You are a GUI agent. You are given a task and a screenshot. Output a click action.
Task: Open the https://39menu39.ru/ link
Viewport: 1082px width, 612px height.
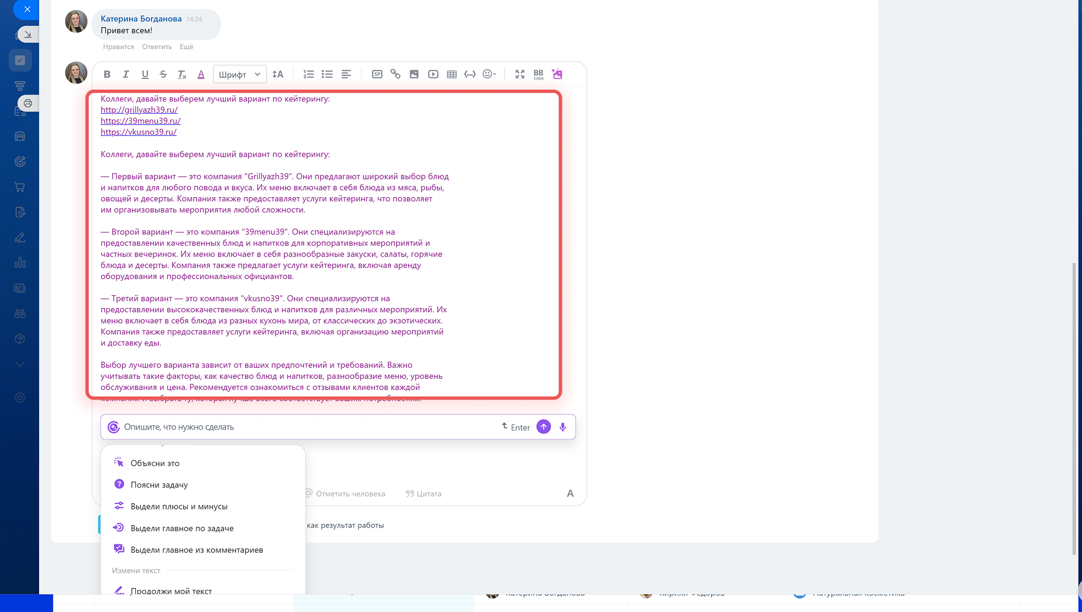140,121
